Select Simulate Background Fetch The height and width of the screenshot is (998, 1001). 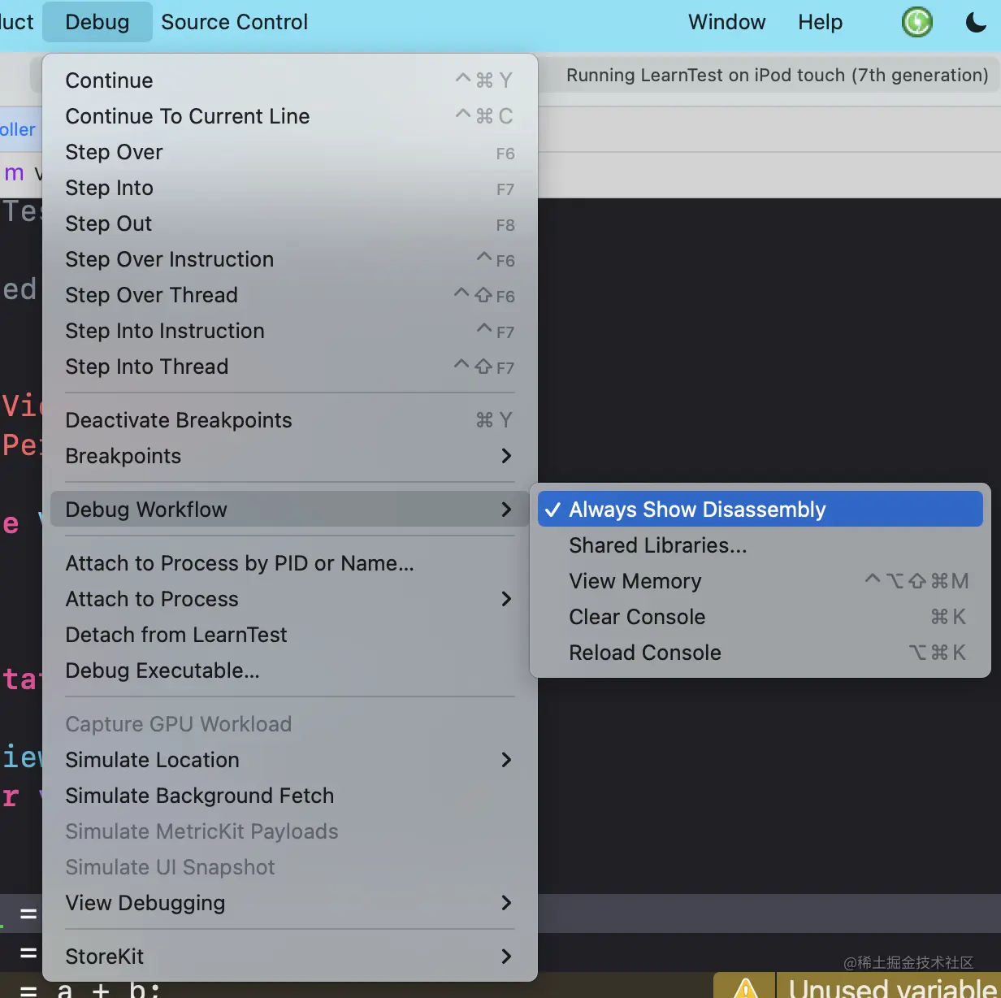tap(290, 796)
